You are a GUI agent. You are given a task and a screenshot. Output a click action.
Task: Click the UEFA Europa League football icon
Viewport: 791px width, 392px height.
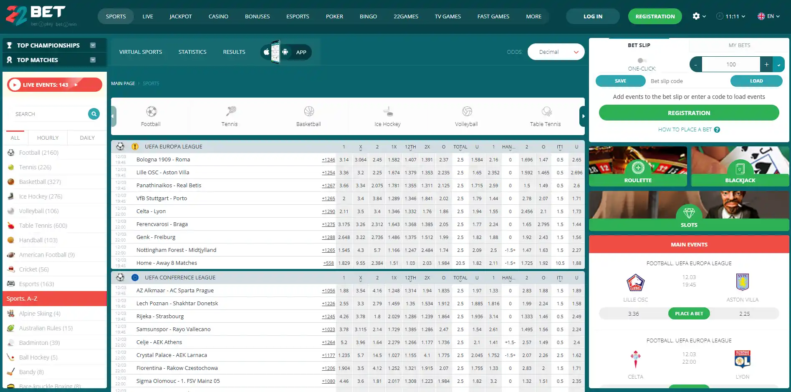pyautogui.click(x=120, y=146)
